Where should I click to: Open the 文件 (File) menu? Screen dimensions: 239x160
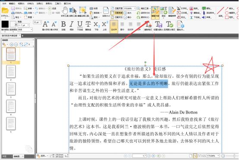[4, 3]
